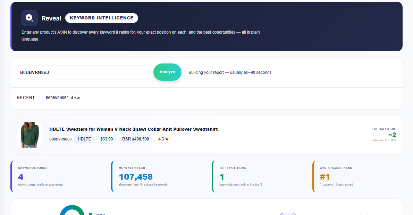
Task: Click the HDLTE brand pill
Action: point(84,139)
